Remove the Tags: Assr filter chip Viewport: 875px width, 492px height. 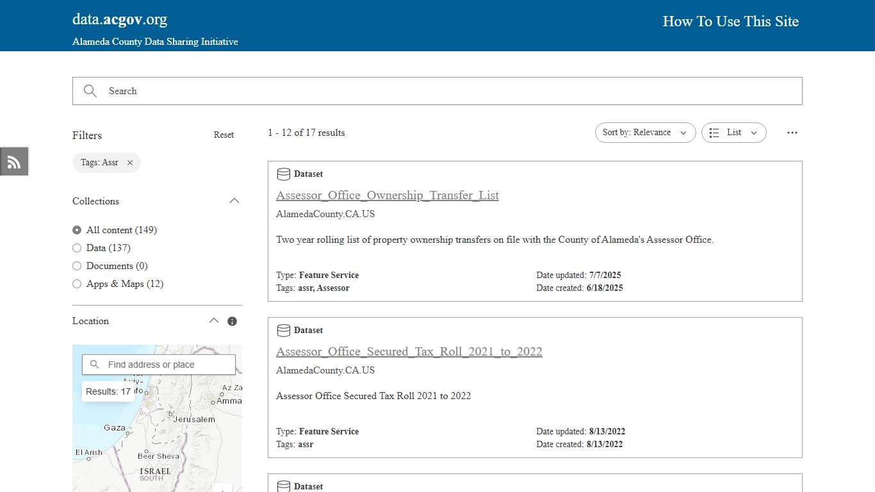pyautogui.click(x=129, y=163)
